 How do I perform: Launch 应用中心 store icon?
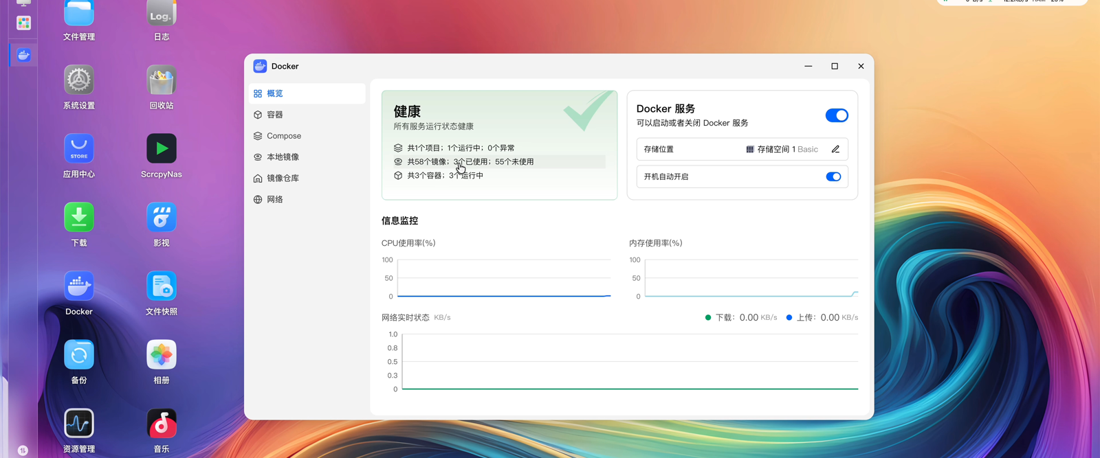click(x=79, y=149)
